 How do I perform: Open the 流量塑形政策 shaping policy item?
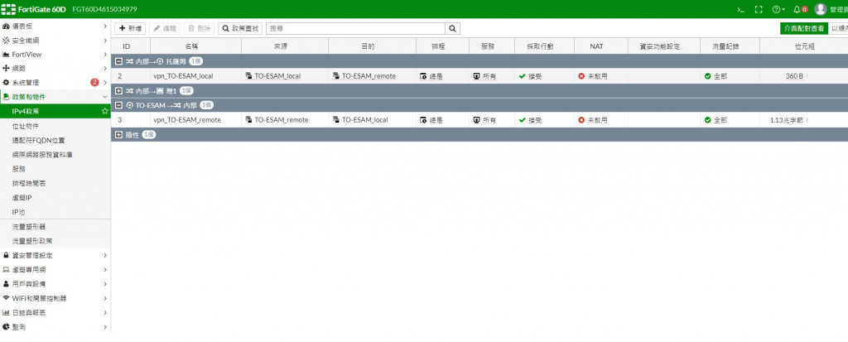(x=55, y=241)
